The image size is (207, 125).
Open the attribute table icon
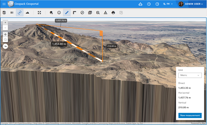pyautogui.click(x=90, y=13)
